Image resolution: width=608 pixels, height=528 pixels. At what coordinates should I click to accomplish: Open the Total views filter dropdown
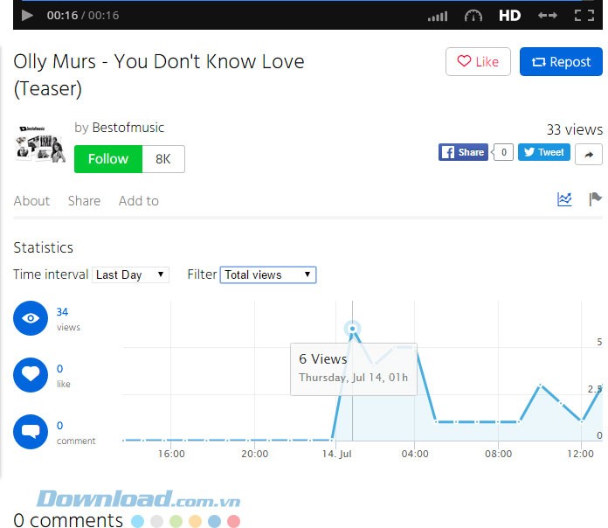pyautogui.click(x=267, y=274)
